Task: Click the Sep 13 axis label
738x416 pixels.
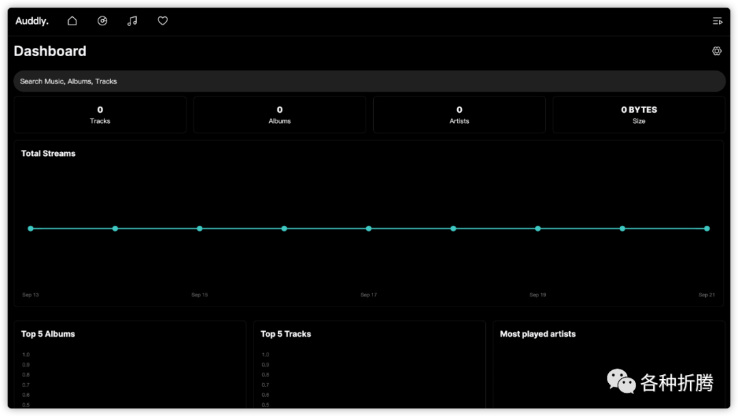Action: pyautogui.click(x=31, y=294)
